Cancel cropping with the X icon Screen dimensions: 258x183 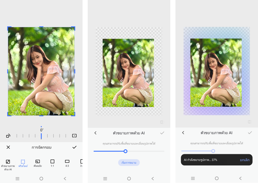pyautogui.click(x=8, y=147)
